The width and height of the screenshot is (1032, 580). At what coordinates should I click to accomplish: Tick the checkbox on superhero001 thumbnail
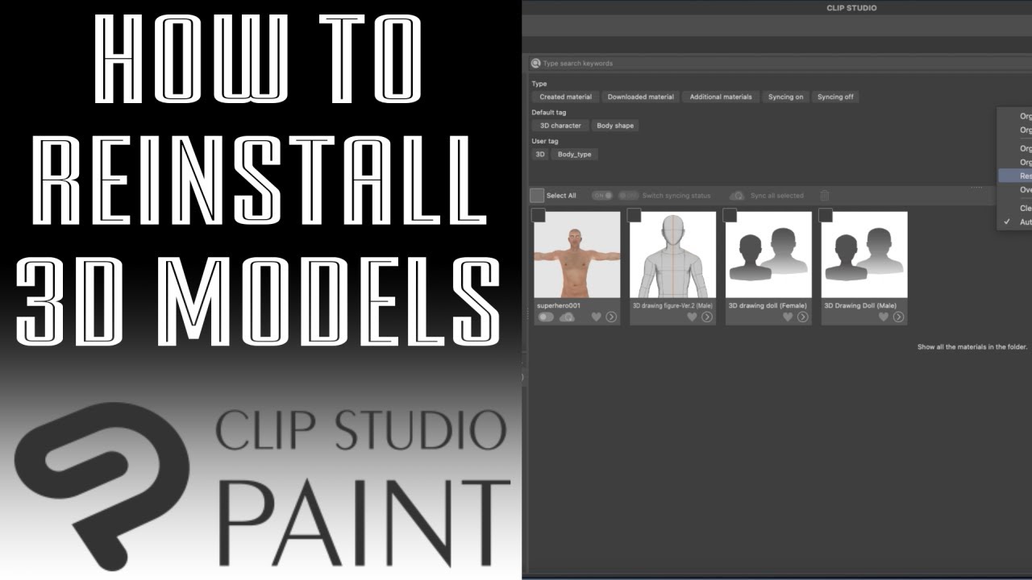coord(539,215)
